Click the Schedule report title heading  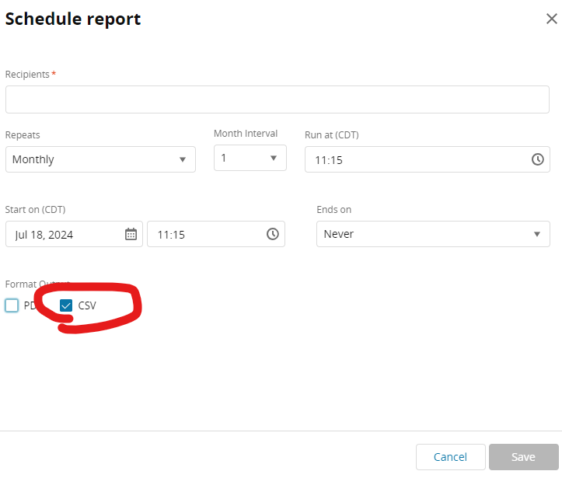(x=73, y=19)
